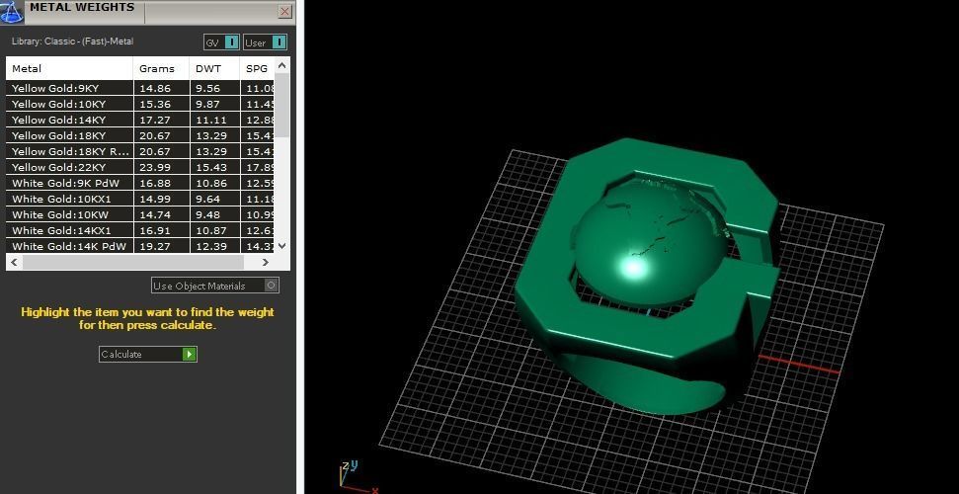Click the Library: Classic - (Fast)-Metal label

pyautogui.click(x=72, y=41)
